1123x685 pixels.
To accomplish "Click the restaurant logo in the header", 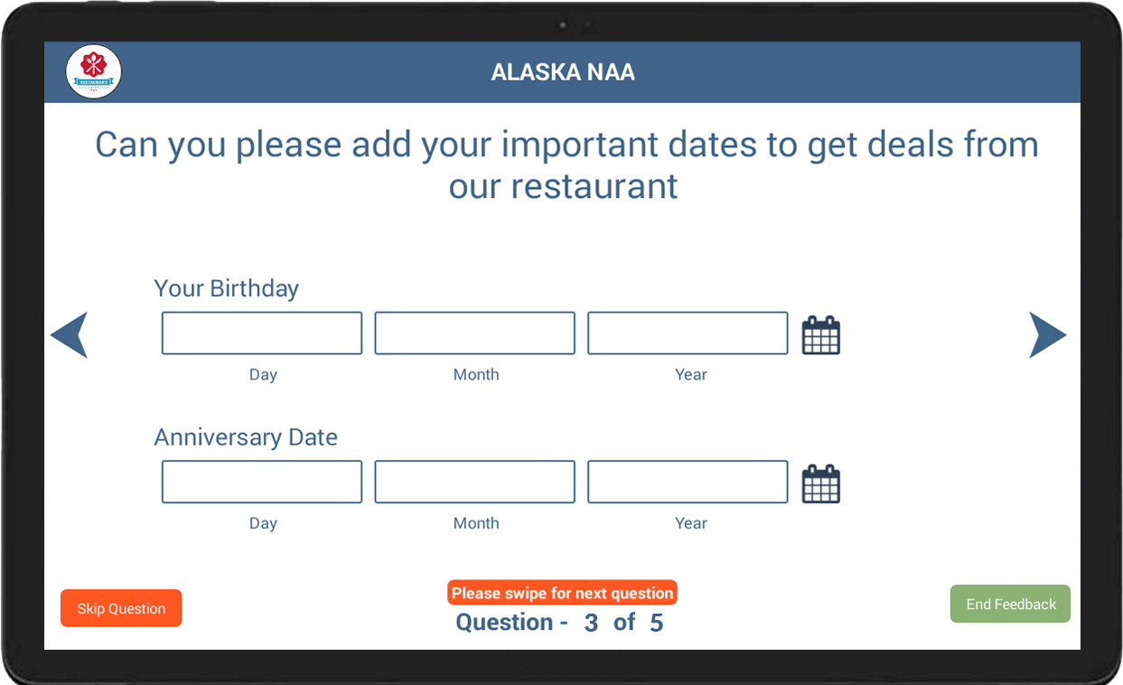I will click(x=94, y=71).
